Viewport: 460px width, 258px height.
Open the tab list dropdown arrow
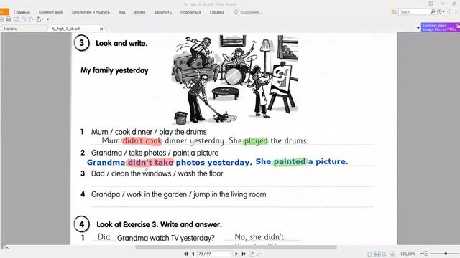pos(418,28)
